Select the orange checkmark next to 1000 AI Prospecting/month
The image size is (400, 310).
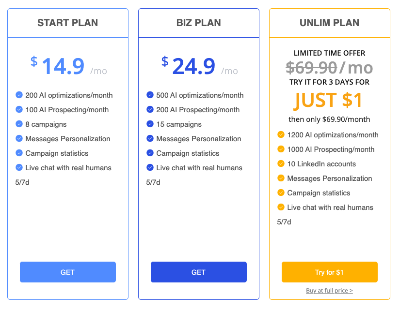tap(281, 149)
